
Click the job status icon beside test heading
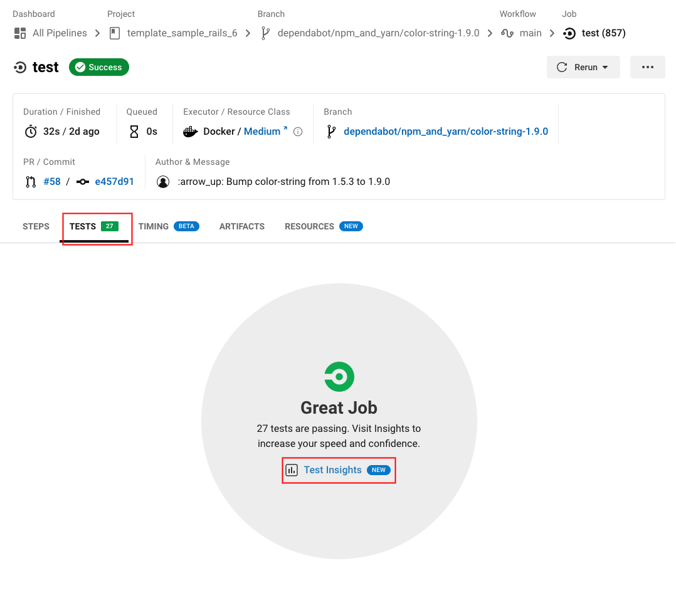point(20,68)
